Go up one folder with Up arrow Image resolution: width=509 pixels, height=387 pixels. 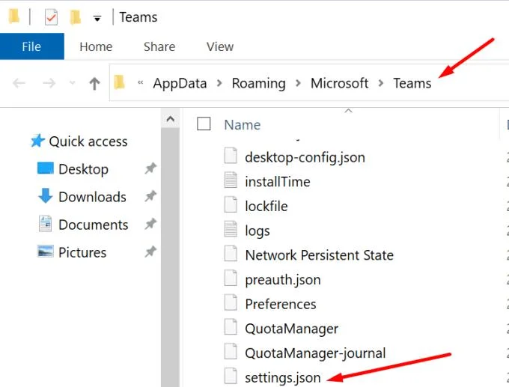[x=94, y=83]
